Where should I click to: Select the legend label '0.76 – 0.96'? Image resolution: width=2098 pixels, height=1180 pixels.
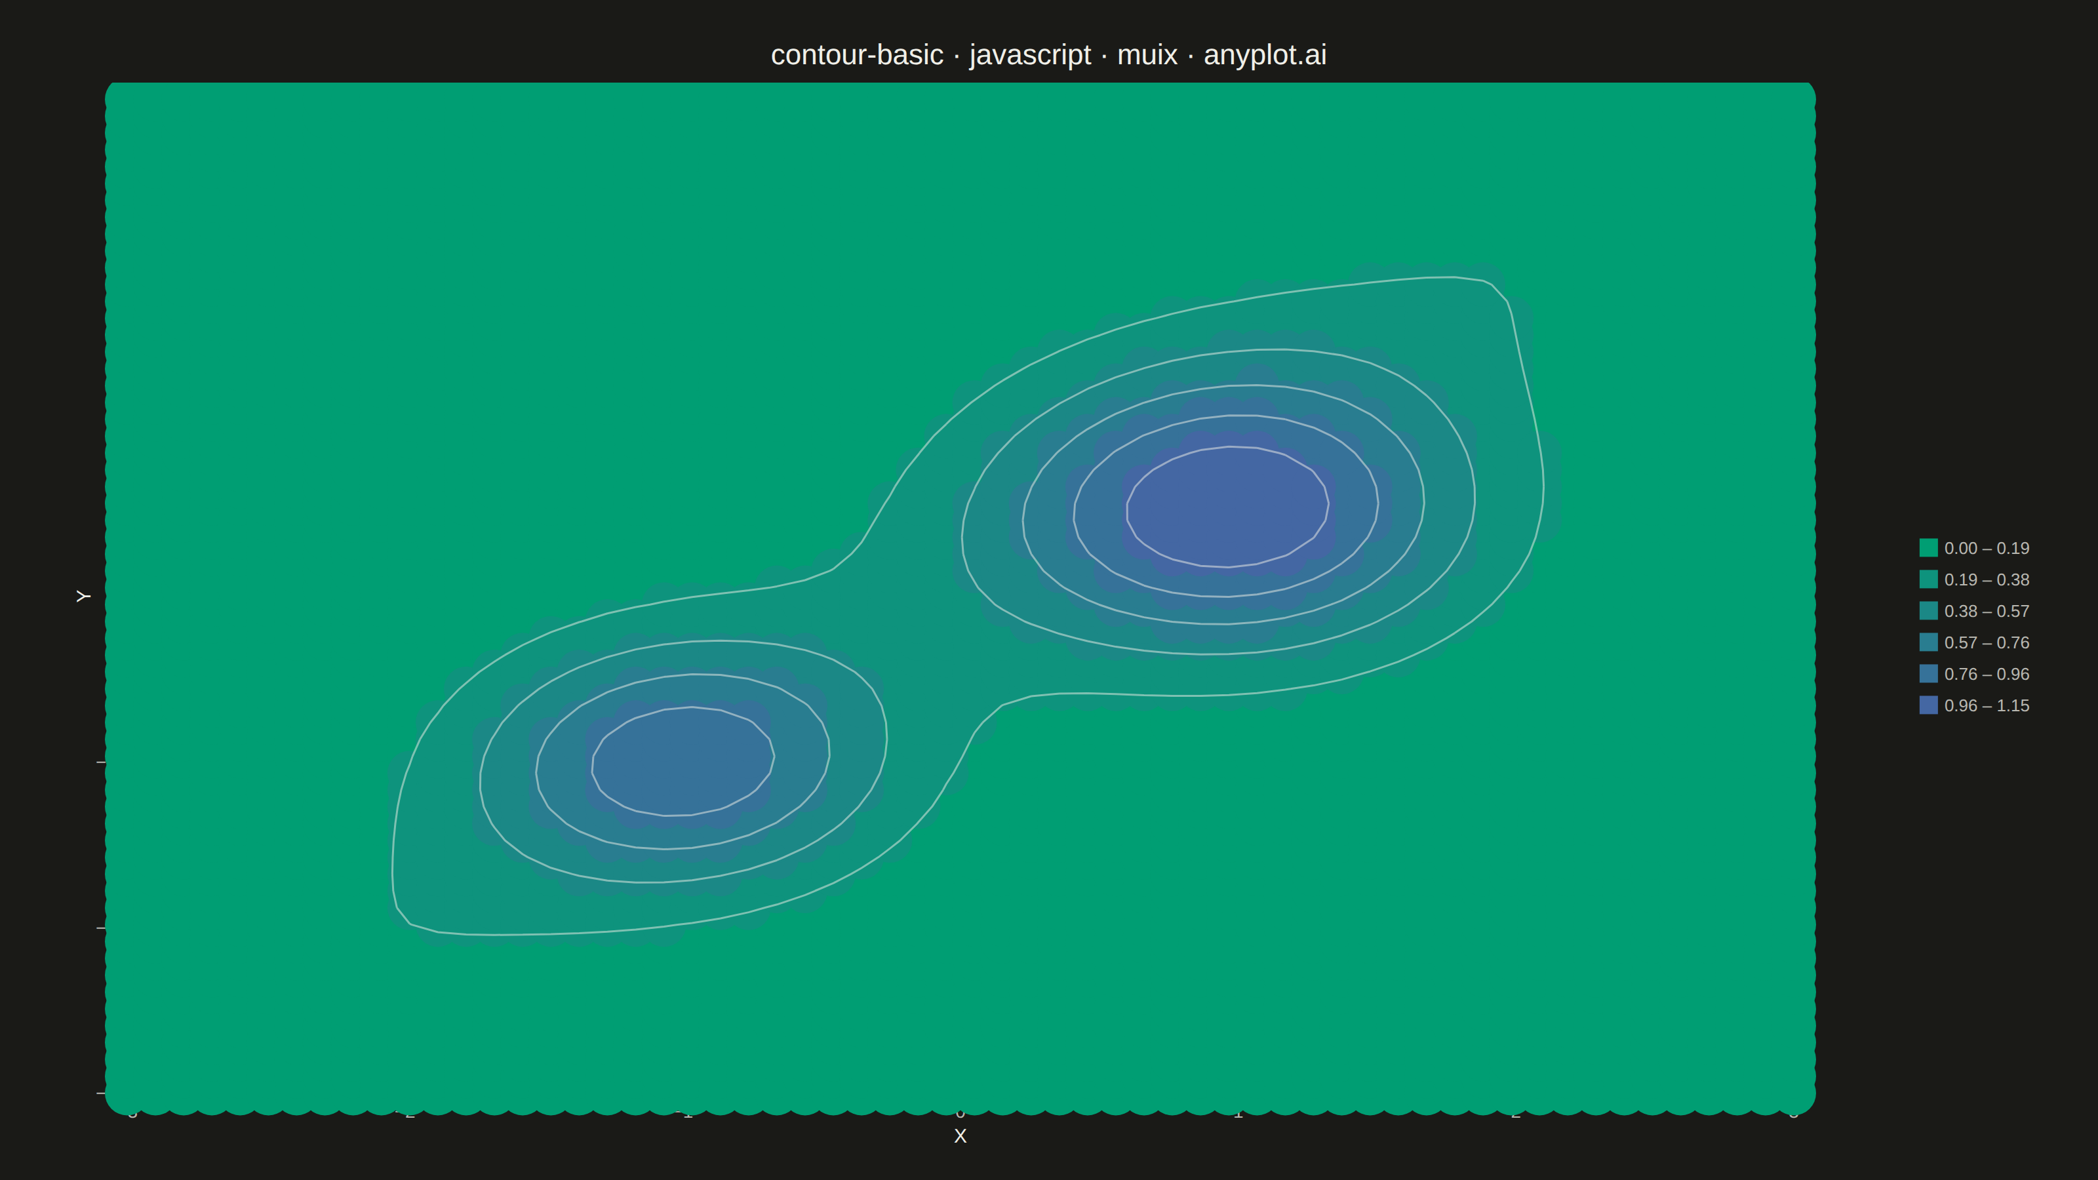coord(1987,675)
